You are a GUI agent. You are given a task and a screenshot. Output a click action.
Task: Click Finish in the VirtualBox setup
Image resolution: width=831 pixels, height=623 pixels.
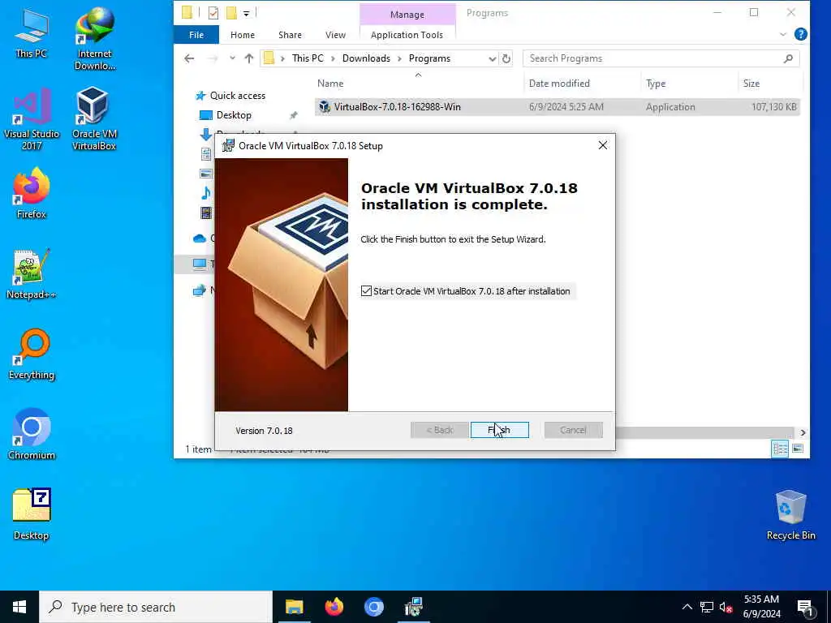tap(499, 430)
